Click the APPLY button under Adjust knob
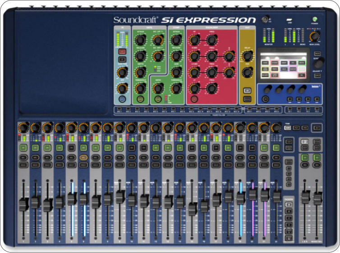 pyautogui.click(x=317, y=75)
